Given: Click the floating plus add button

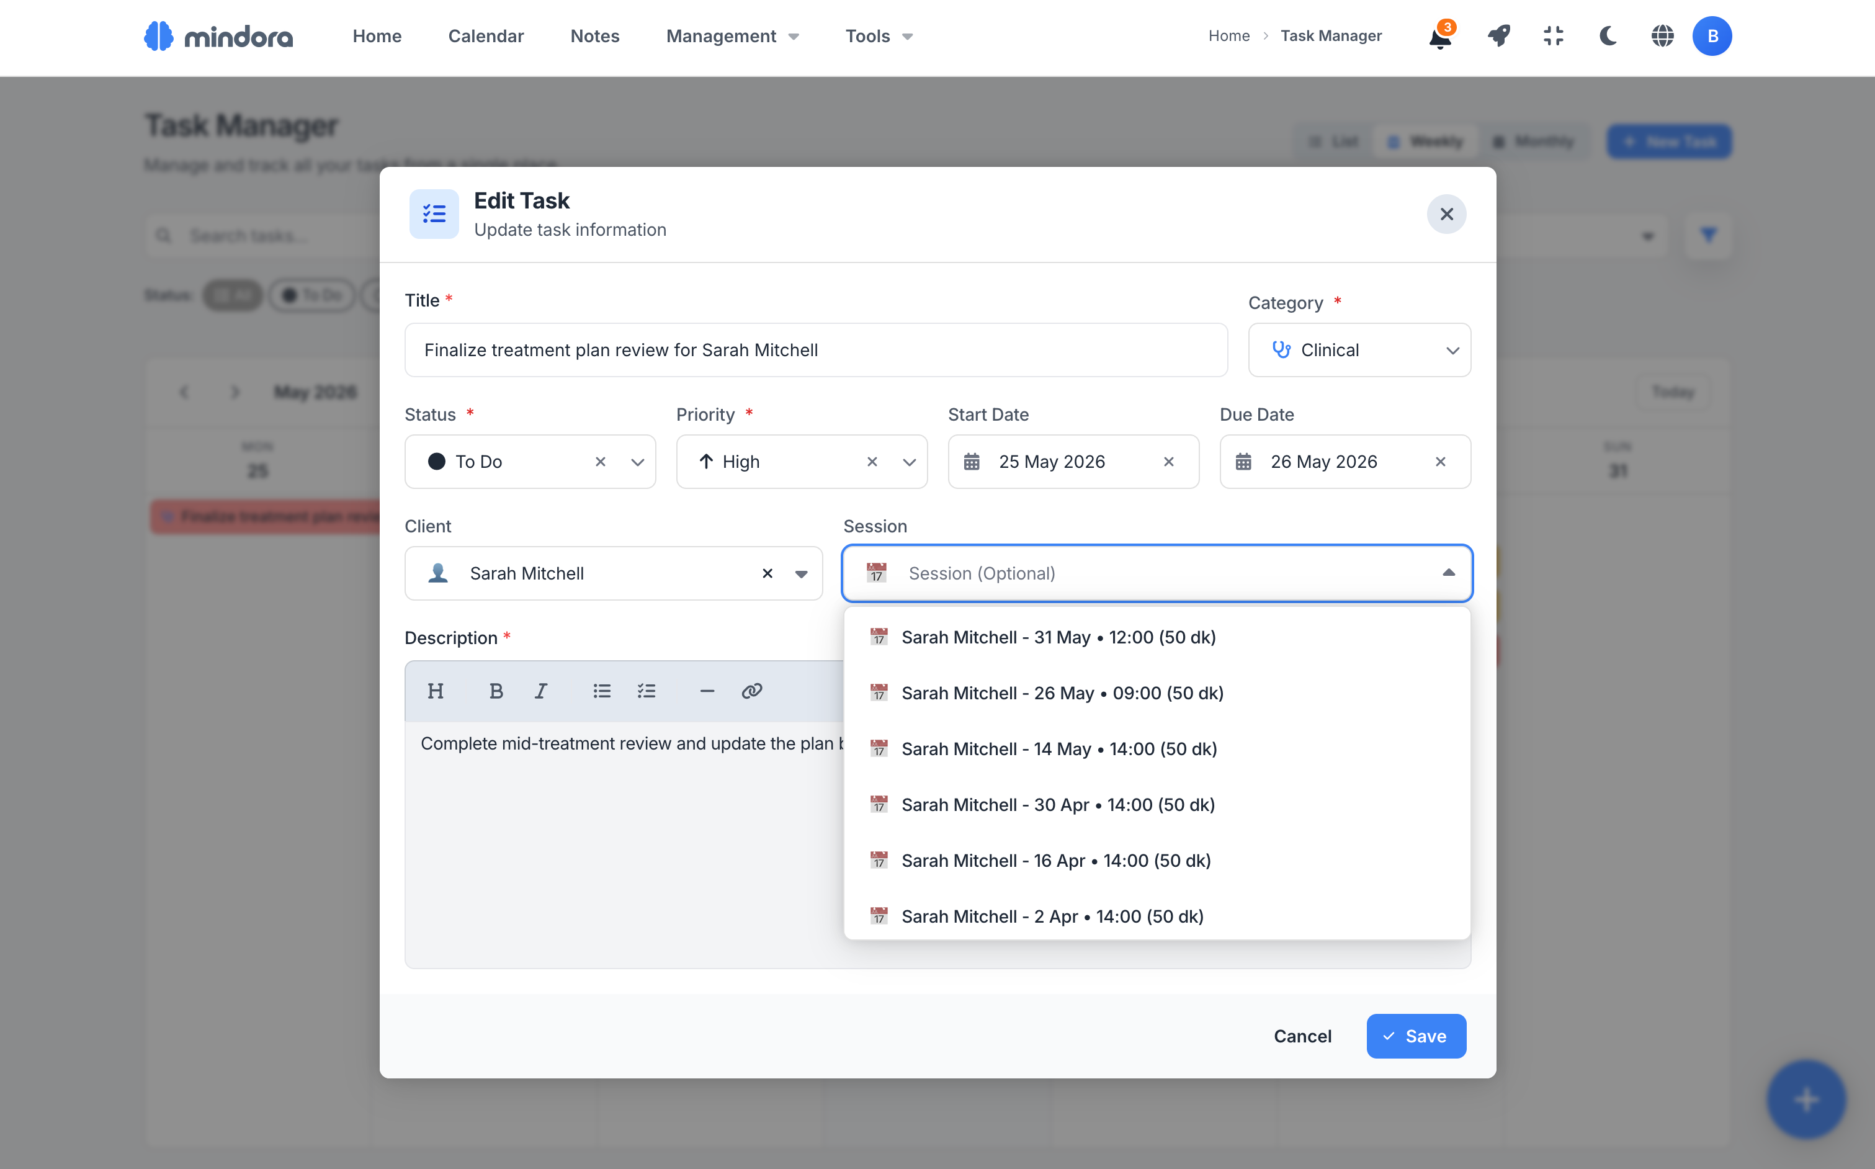Looking at the screenshot, I should (1806, 1099).
